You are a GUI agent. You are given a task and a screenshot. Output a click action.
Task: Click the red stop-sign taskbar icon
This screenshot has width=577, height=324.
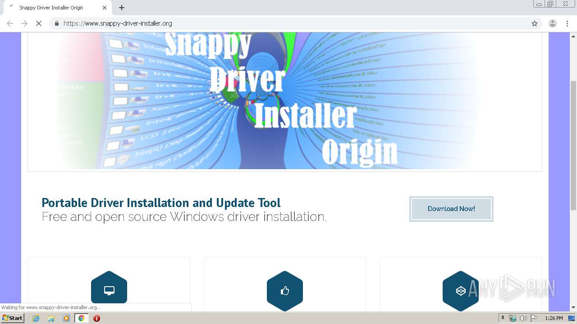coord(96,318)
